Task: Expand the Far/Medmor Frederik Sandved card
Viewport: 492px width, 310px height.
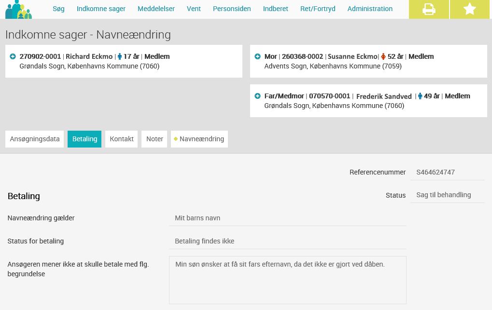Action: coord(258,96)
